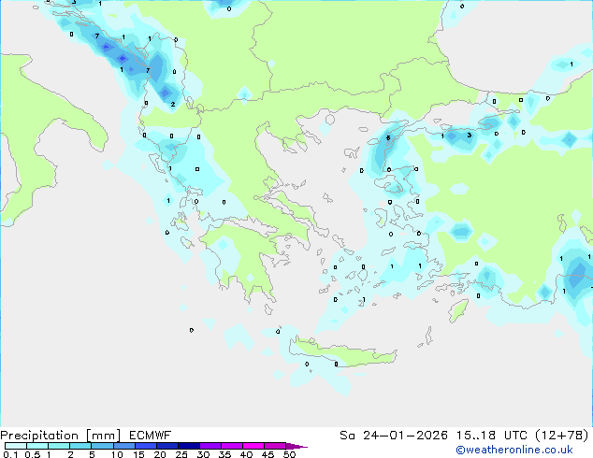Click the '(12+78)' forecast run text
The image size is (593, 458).
click(x=562, y=436)
